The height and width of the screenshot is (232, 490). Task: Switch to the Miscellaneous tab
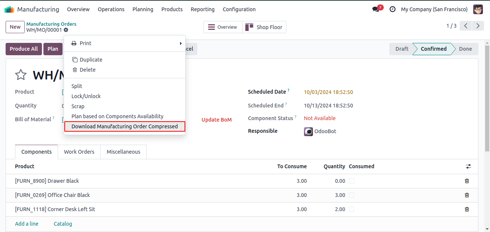point(124,152)
